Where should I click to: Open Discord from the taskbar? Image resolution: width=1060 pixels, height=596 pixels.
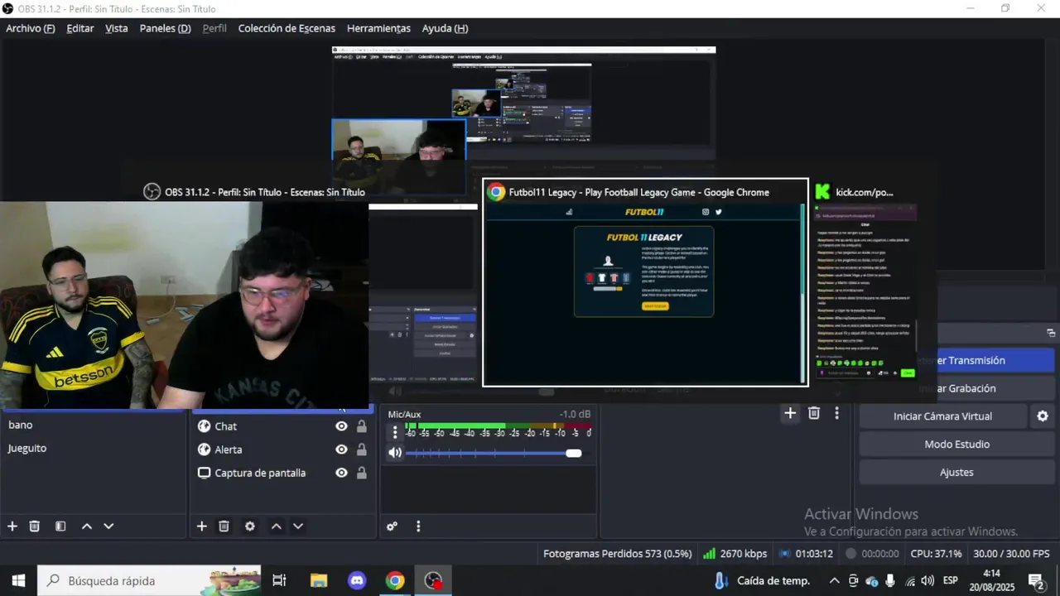click(357, 581)
